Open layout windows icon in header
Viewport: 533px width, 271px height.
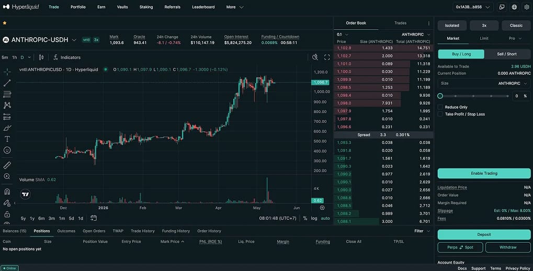502,7
